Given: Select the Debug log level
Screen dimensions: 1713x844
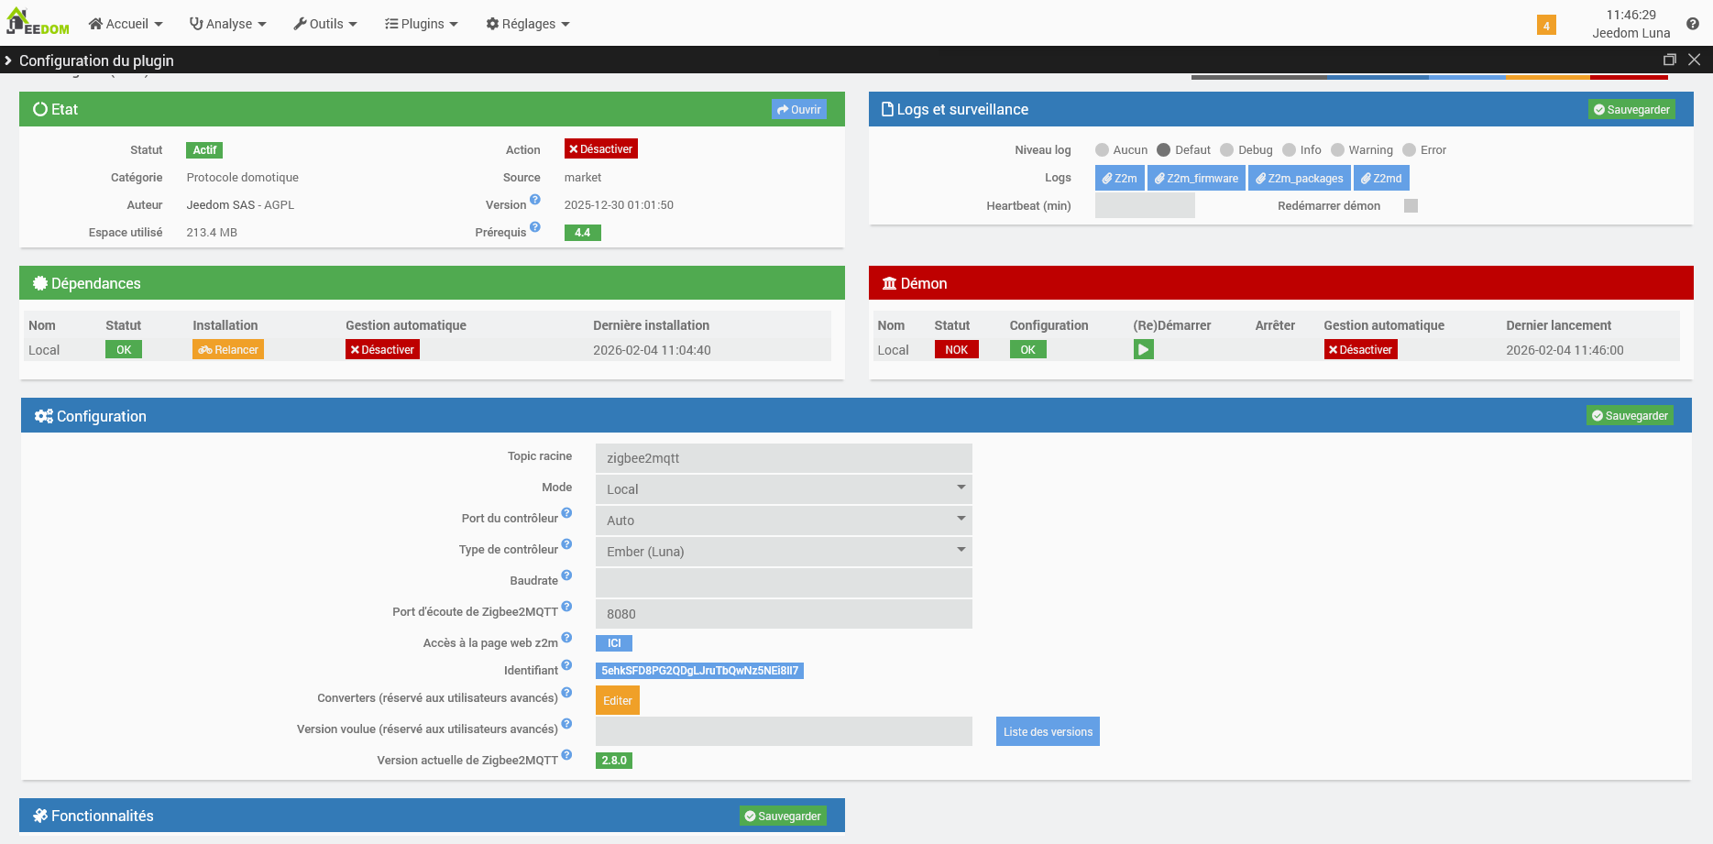Looking at the screenshot, I should (x=1227, y=150).
